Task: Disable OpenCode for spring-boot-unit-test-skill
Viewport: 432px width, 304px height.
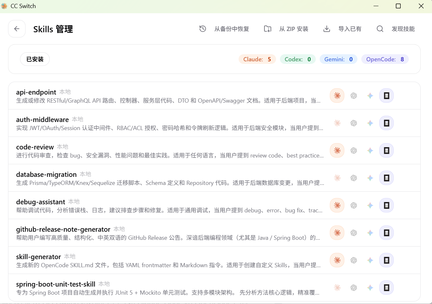Action: click(x=386, y=288)
